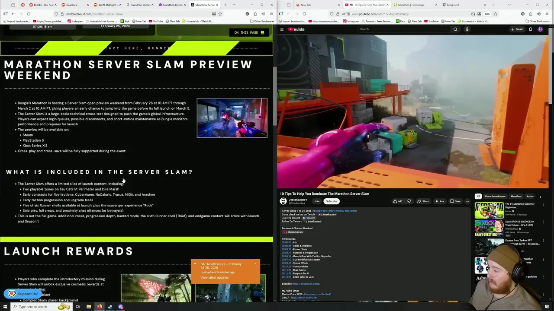Click the Create button on YouTube
This screenshot has width=554, height=311.
pyautogui.click(x=517, y=29)
